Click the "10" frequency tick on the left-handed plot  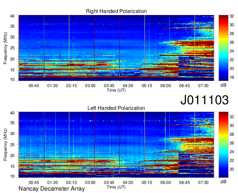[13, 176]
